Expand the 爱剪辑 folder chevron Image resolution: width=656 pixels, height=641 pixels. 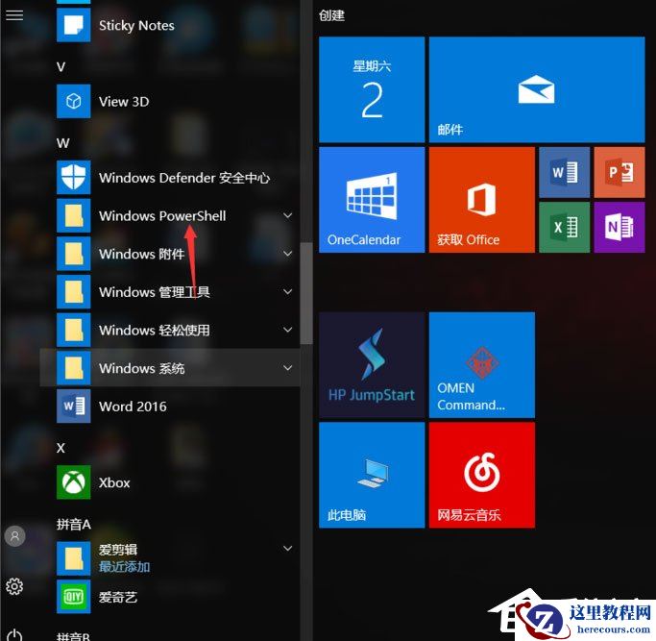pos(288,549)
